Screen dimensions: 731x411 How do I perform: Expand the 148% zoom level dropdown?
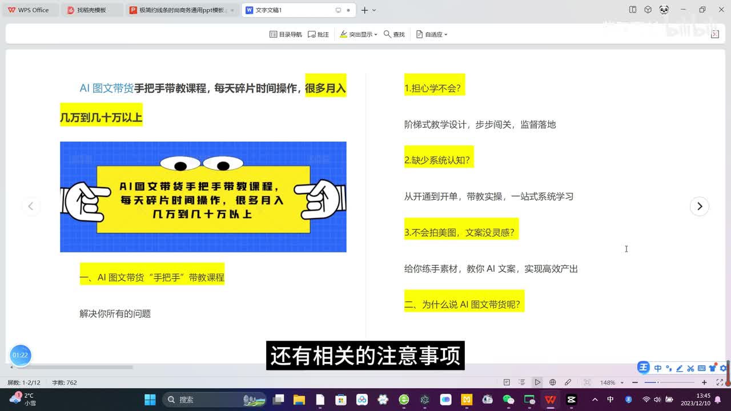point(622,382)
